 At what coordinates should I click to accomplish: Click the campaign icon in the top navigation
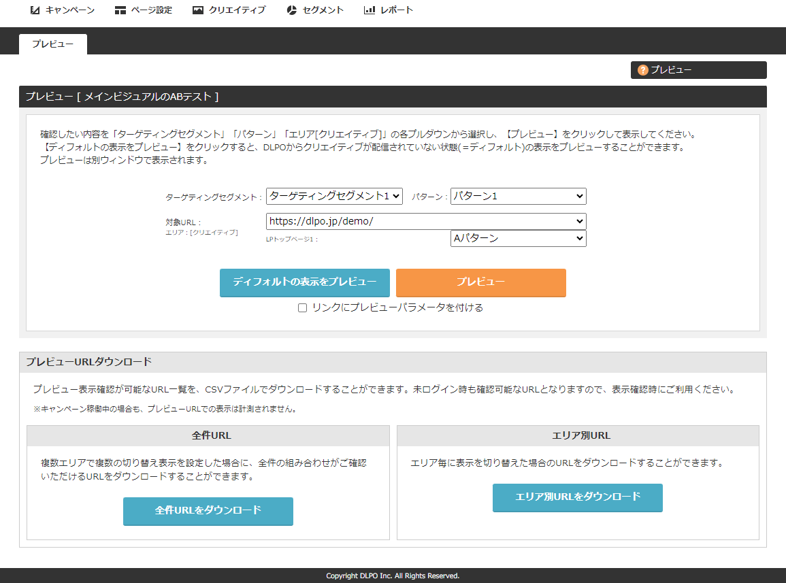35,10
